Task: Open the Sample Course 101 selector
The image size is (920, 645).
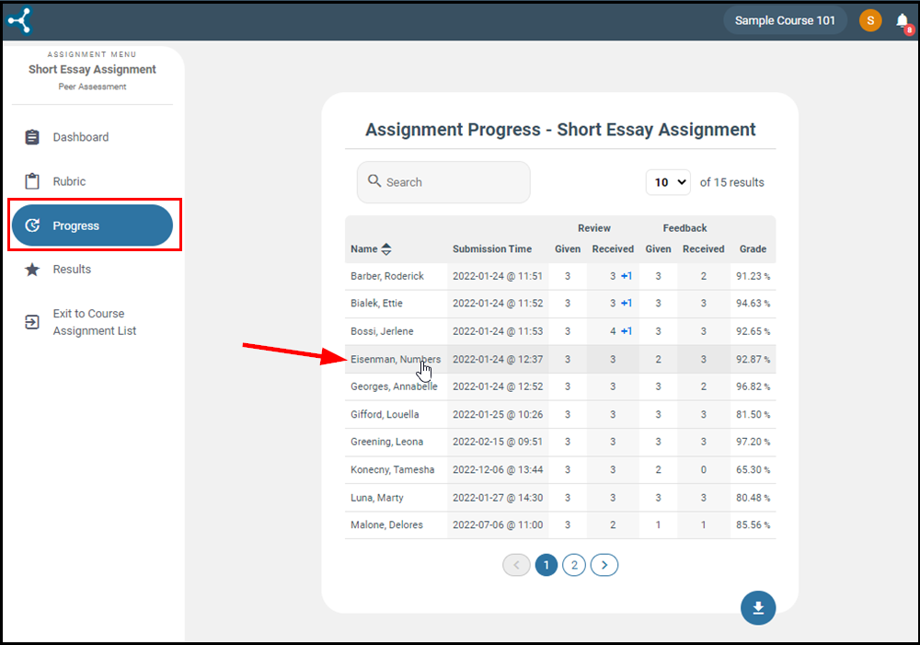Action: pos(785,20)
